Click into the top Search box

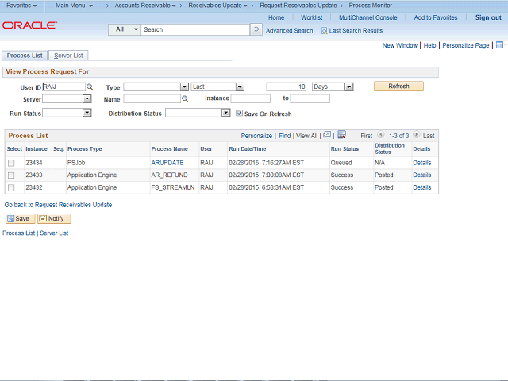coord(195,29)
